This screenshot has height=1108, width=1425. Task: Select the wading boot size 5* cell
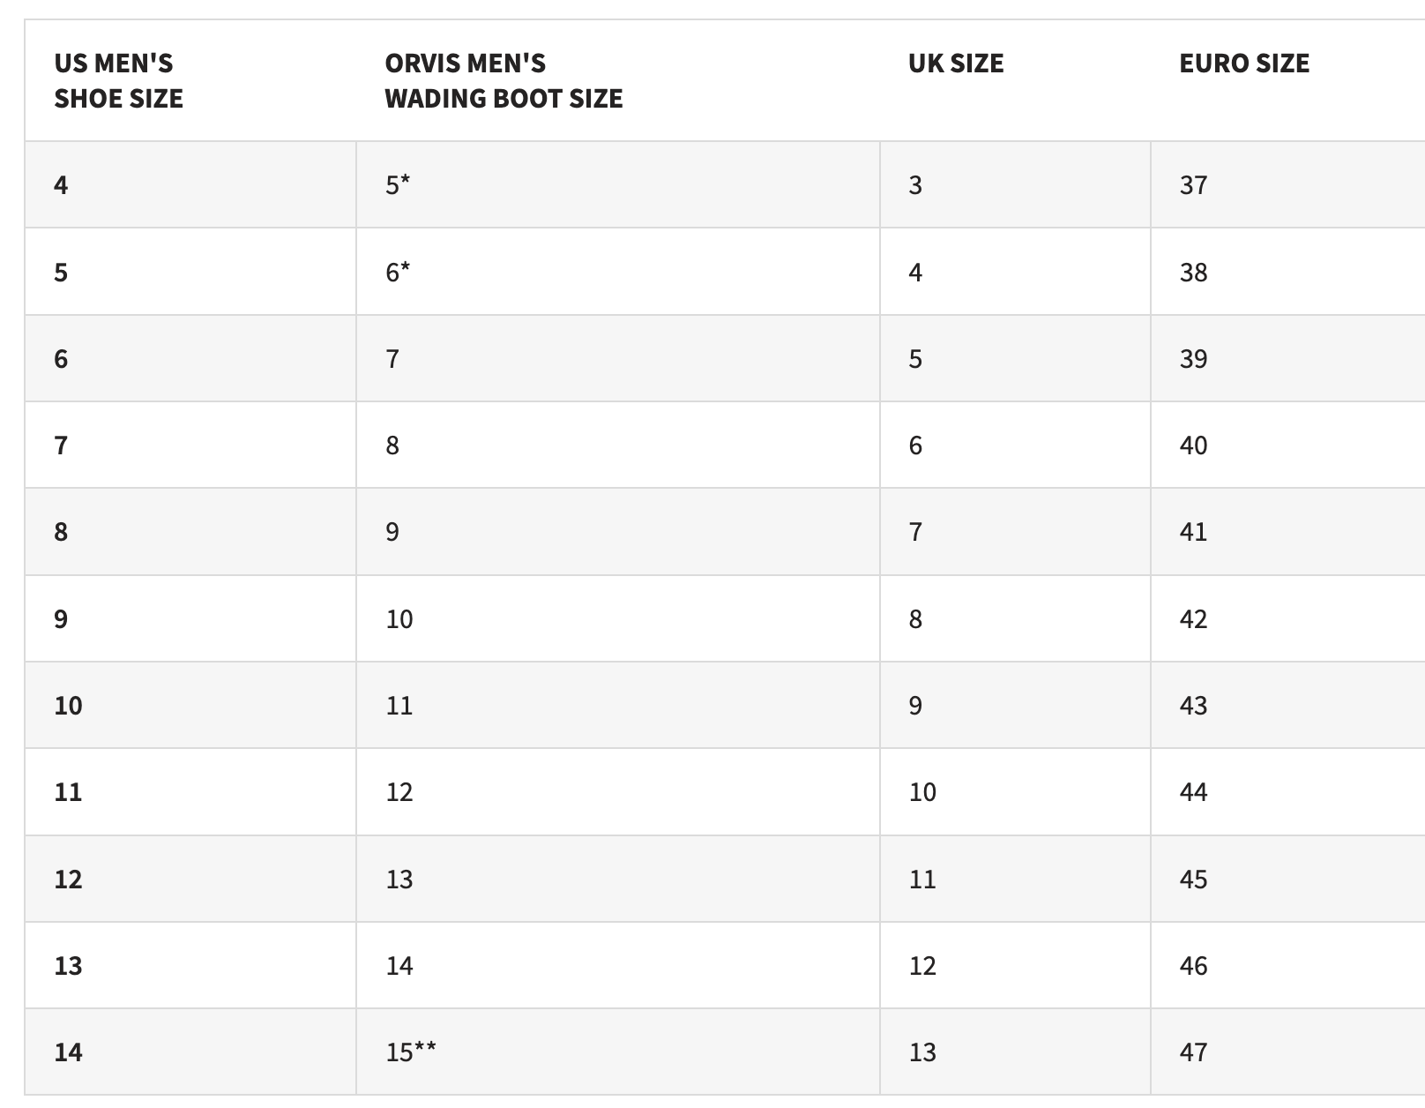pos(618,184)
